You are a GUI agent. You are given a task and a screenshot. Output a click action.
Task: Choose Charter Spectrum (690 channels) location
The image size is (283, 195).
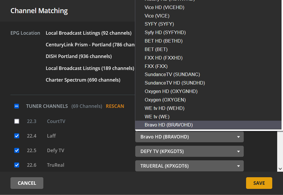click(x=83, y=80)
